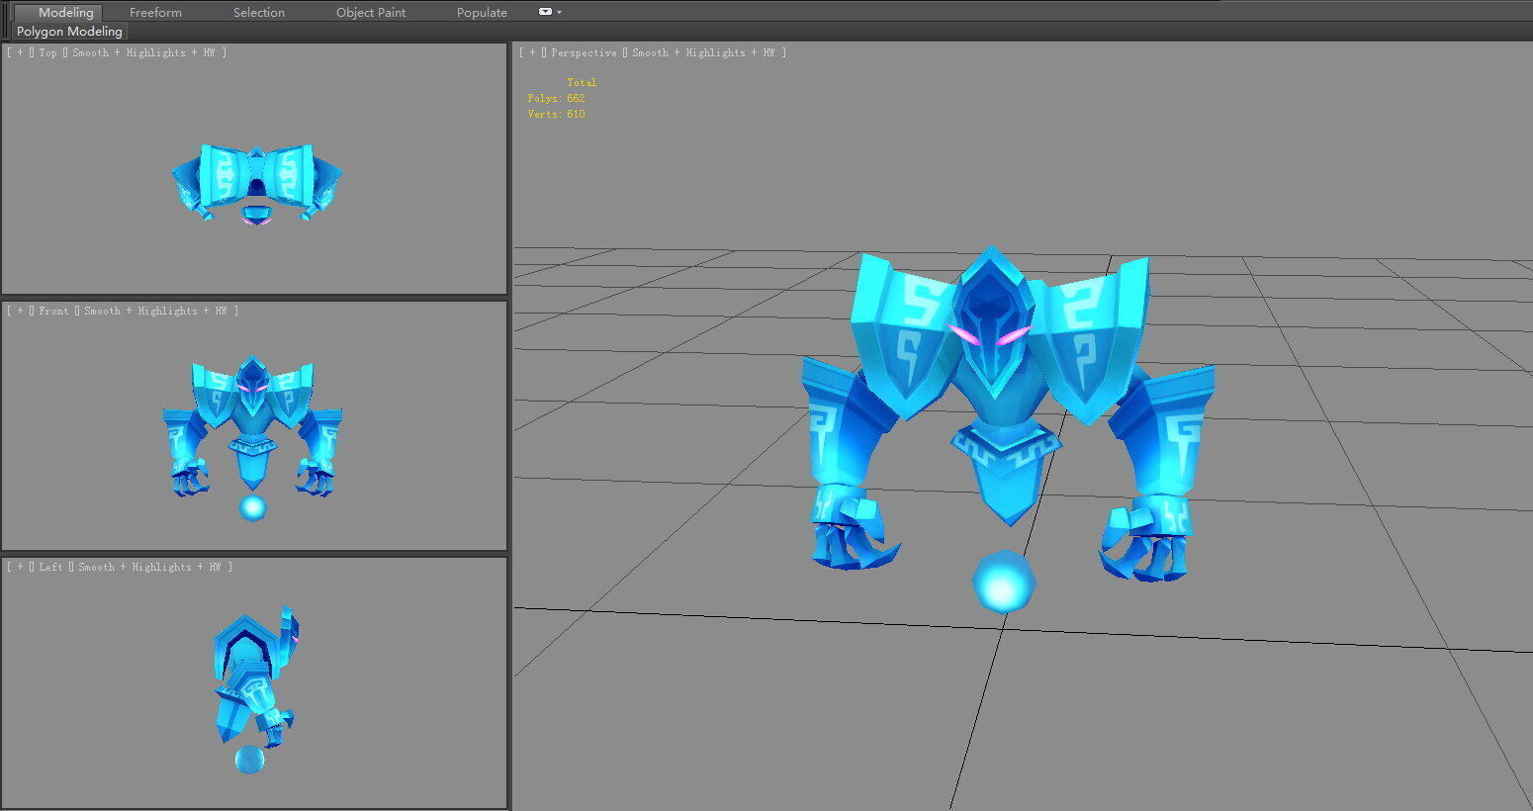Click the Verts: 610 statistic
The image size is (1533, 811).
(556, 114)
